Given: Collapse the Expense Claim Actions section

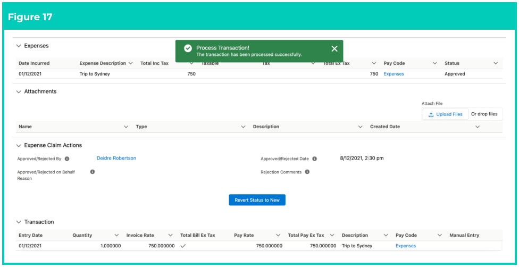Looking at the screenshot, I should (19, 145).
